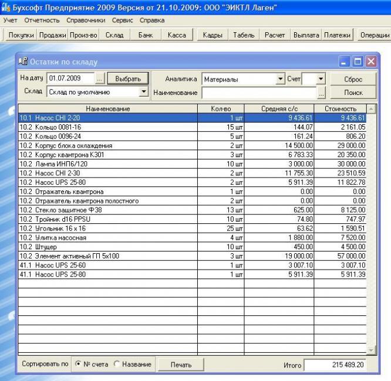Select the № счета sort radio button
This screenshot has height=381, width=391.
(77, 365)
